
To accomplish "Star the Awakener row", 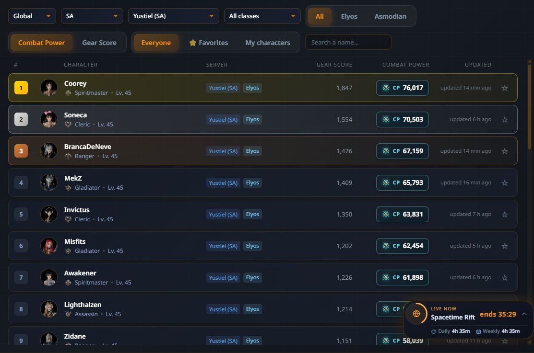I will pyautogui.click(x=505, y=278).
